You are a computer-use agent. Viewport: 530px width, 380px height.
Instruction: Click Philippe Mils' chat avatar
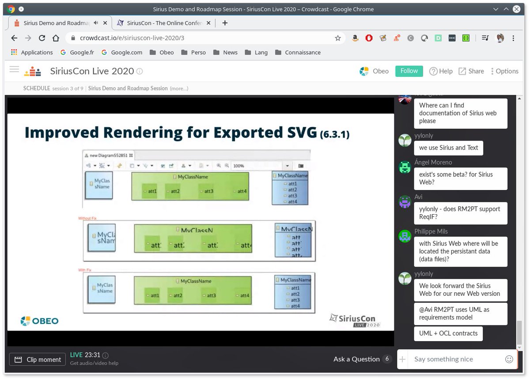(x=405, y=237)
